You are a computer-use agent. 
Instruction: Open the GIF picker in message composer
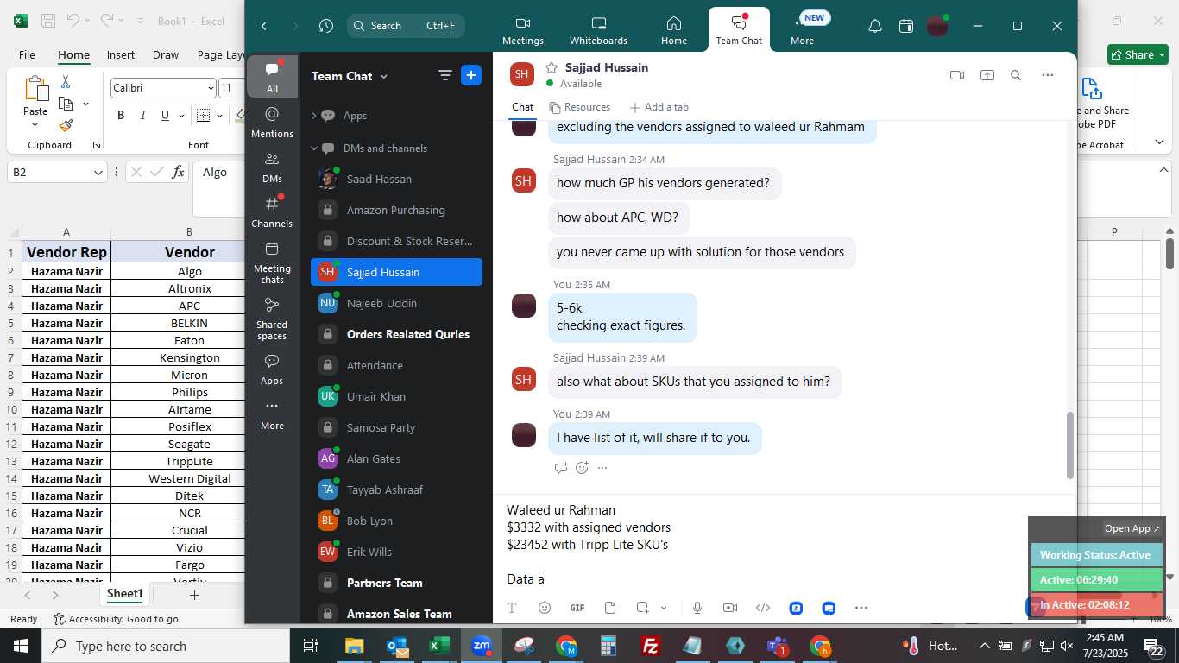pos(577,608)
